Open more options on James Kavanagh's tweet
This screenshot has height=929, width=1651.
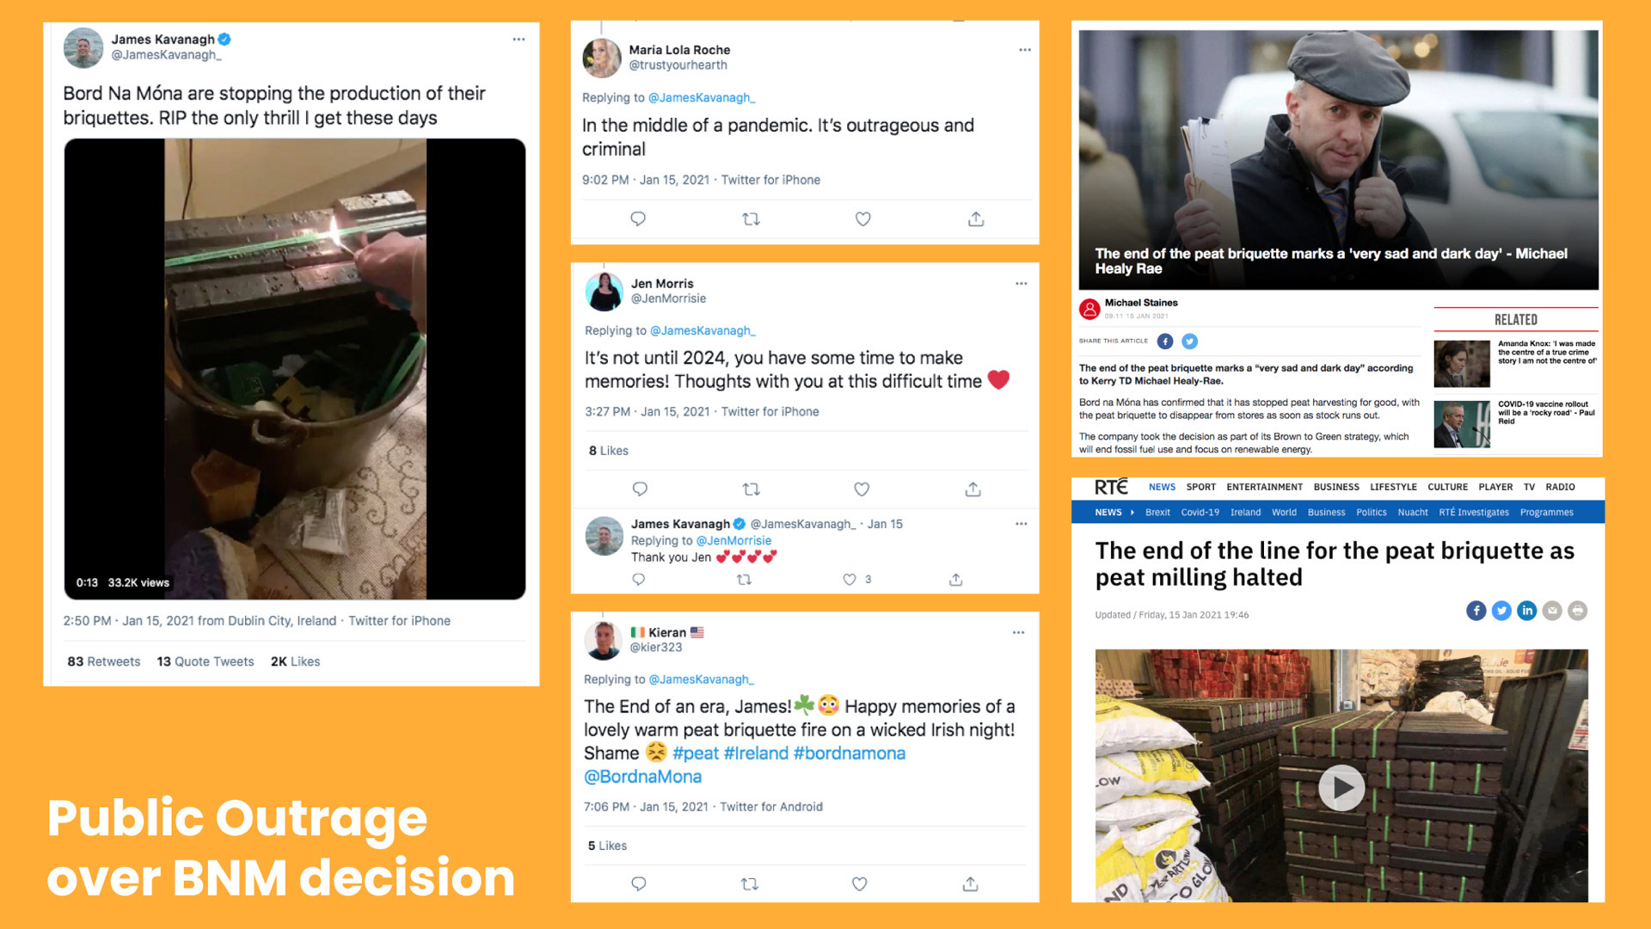tap(519, 40)
